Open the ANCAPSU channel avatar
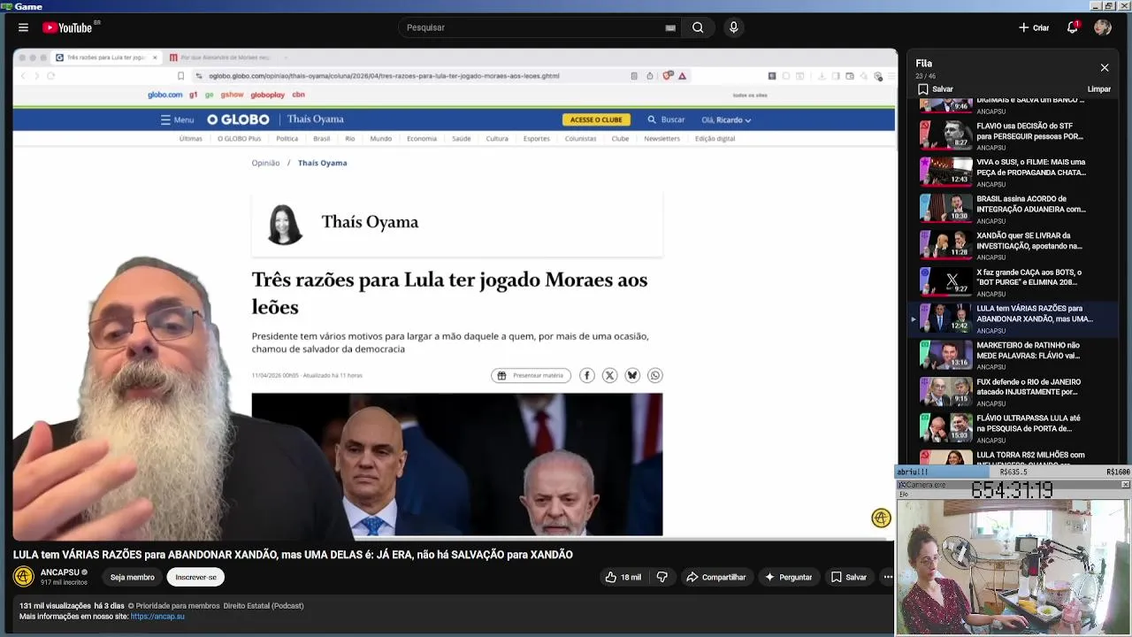 pos(24,577)
